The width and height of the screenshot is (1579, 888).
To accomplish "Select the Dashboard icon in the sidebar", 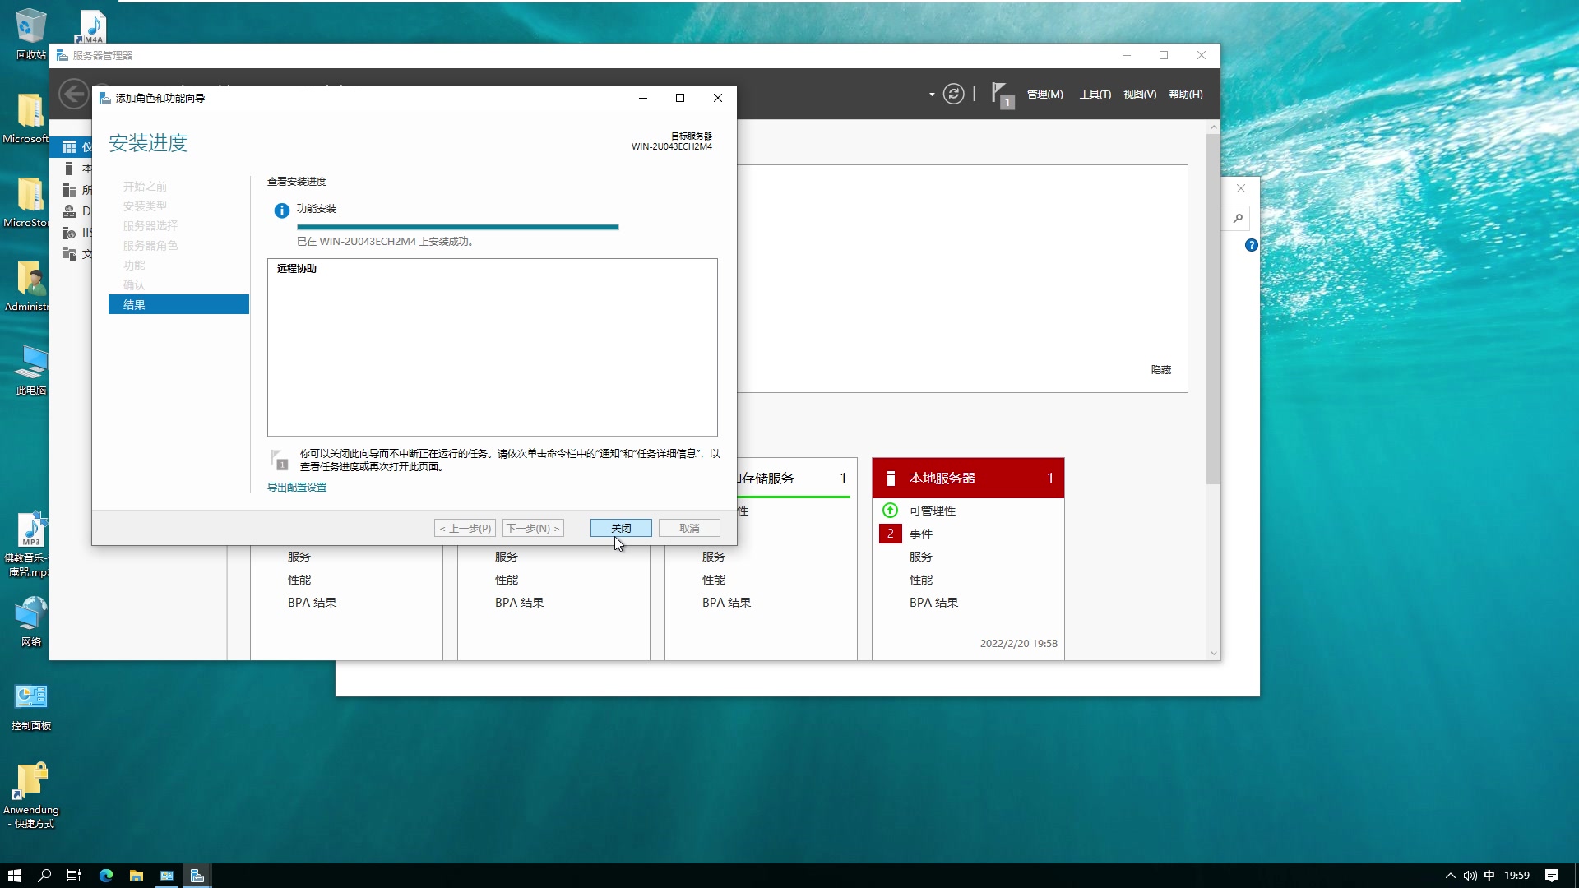I will 69,147.
